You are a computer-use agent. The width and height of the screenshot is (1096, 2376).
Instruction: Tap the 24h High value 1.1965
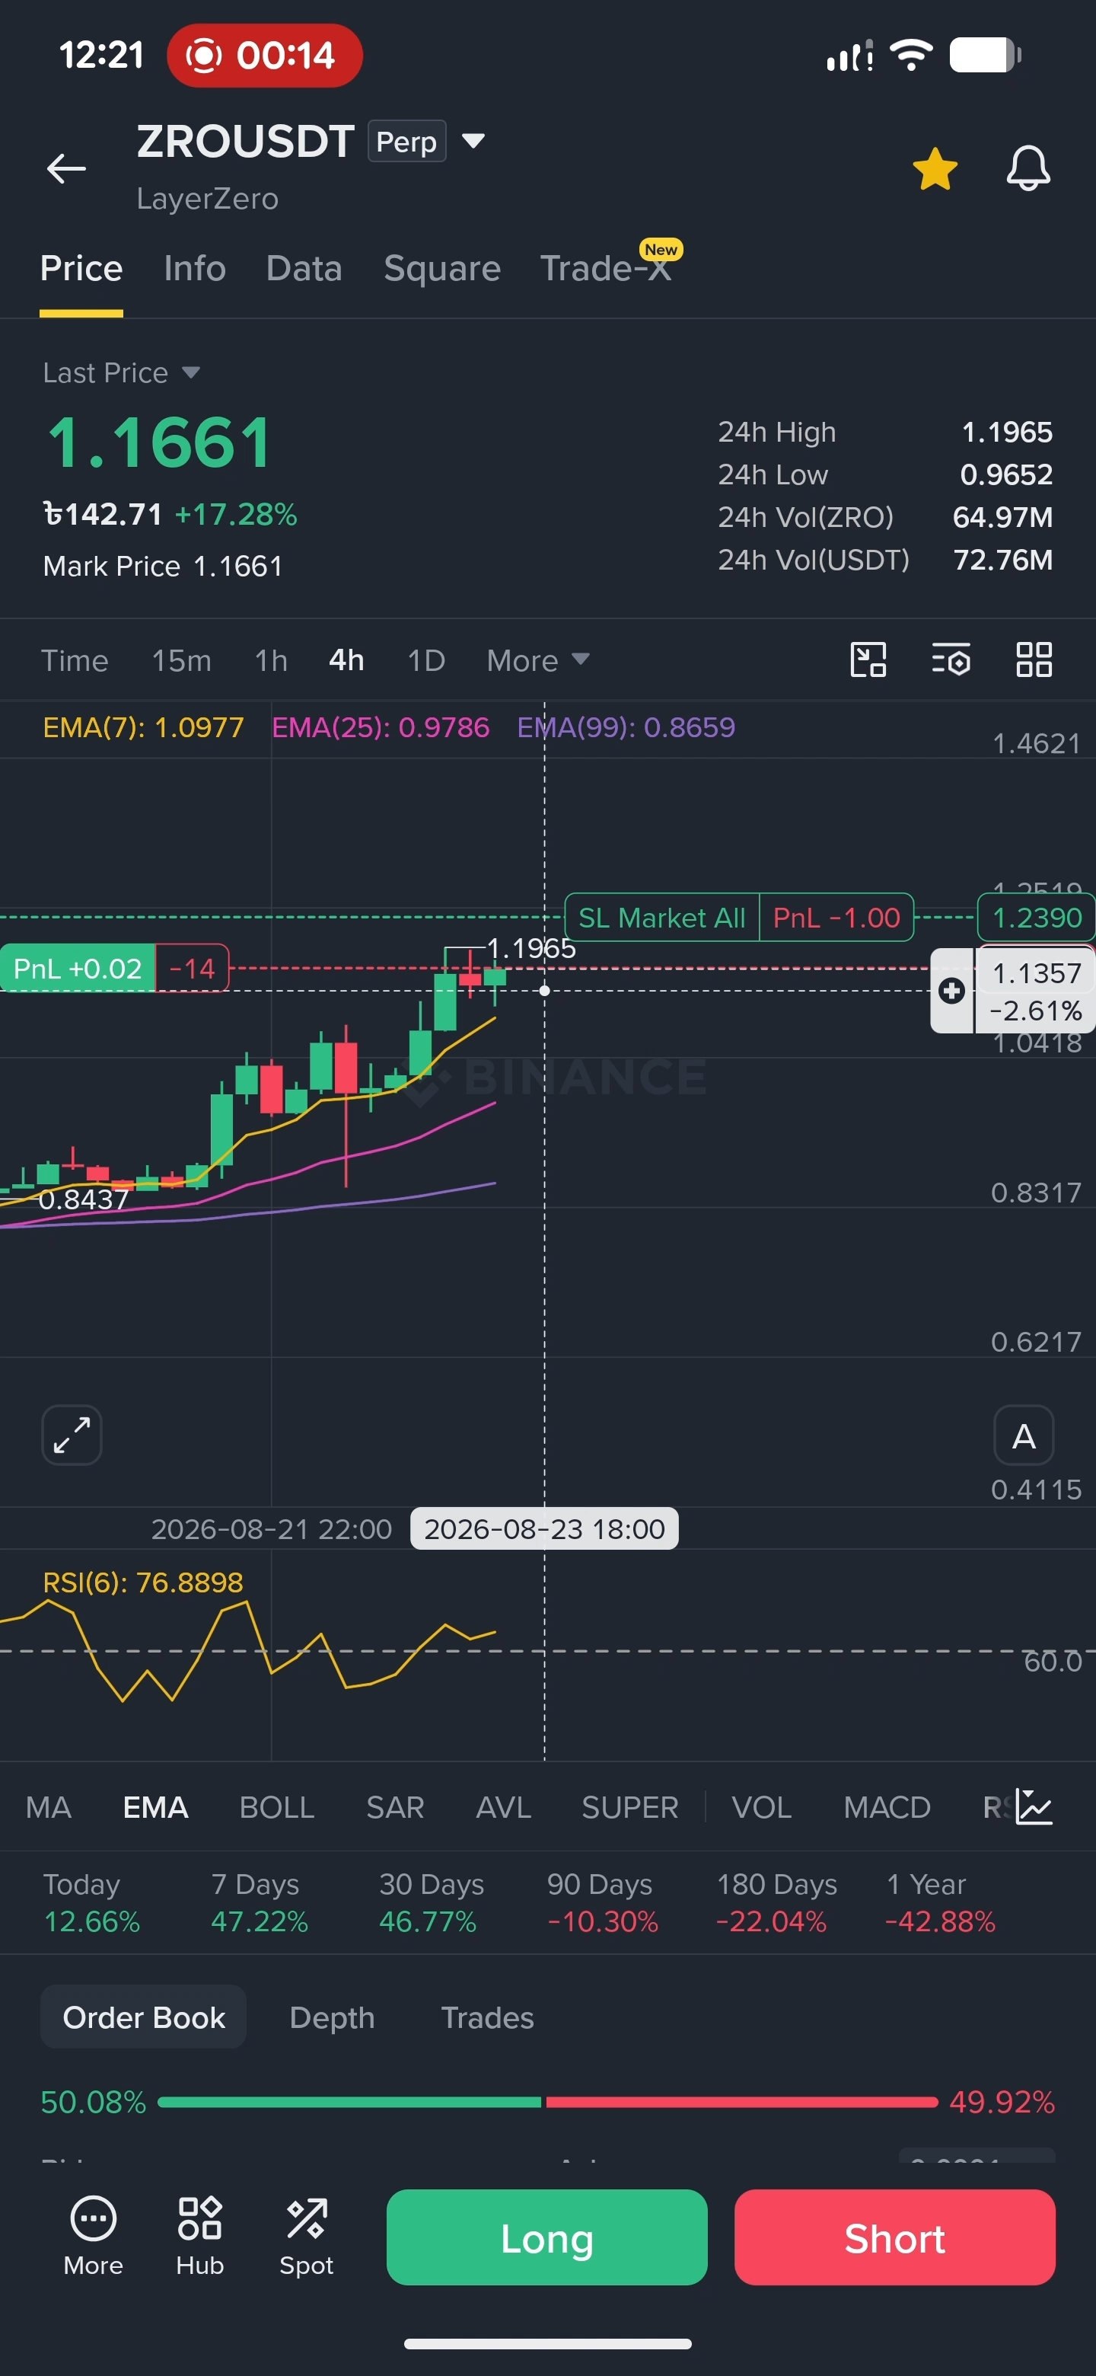click(x=1007, y=432)
